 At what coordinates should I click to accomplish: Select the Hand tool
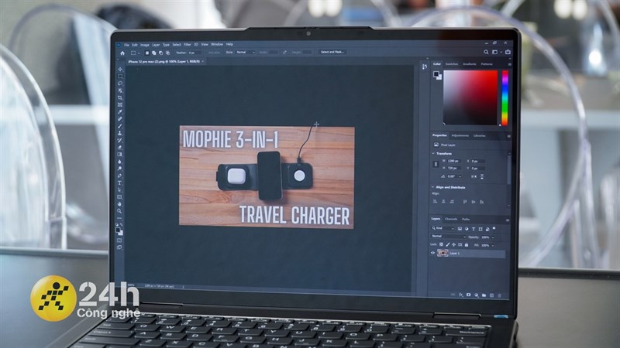119,204
